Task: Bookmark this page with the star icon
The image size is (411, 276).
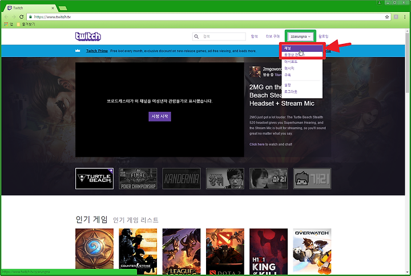Action: point(387,17)
